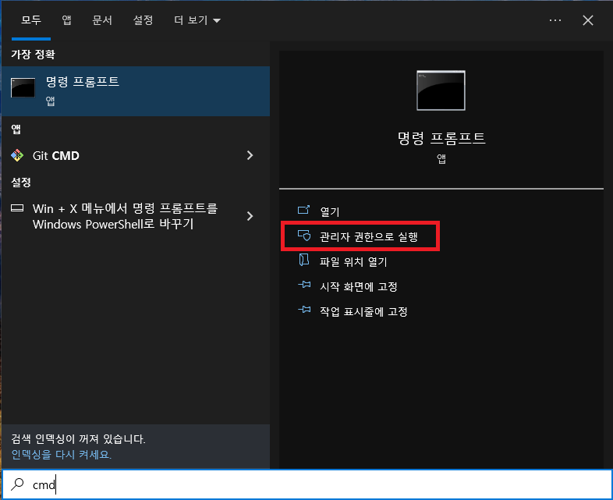Switch to the 앱 tab

tap(66, 20)
